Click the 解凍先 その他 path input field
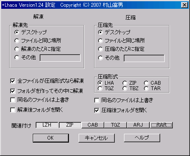 [x=60, y=58]
